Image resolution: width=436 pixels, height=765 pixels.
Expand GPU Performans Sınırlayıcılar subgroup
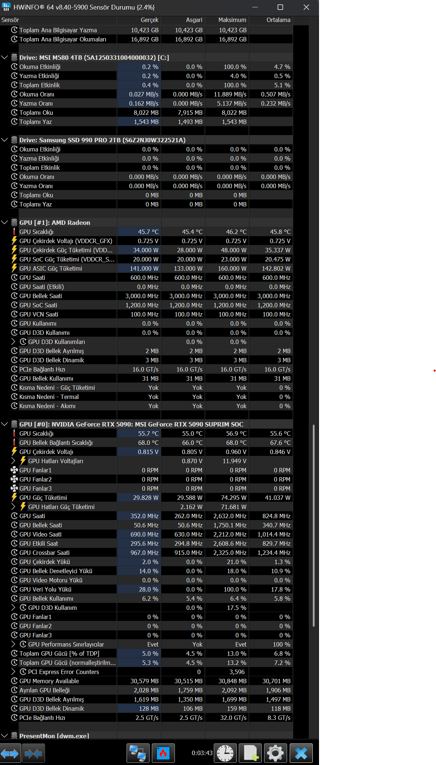[14, 644]
